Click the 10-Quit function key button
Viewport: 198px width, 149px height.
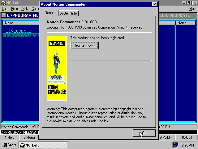187,138
